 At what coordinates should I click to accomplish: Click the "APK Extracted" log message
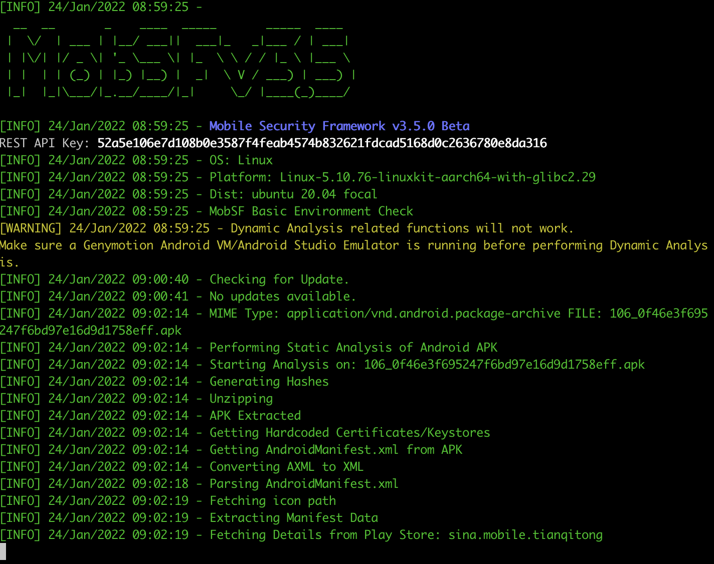point(255,416)
